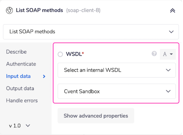Open the v 1.0 version dropdown
183x135 pixels.
19,126
